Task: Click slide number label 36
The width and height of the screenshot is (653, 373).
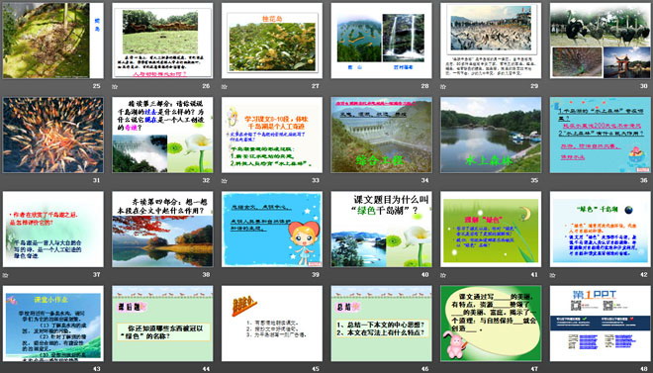Action: [x=644, y=181]
